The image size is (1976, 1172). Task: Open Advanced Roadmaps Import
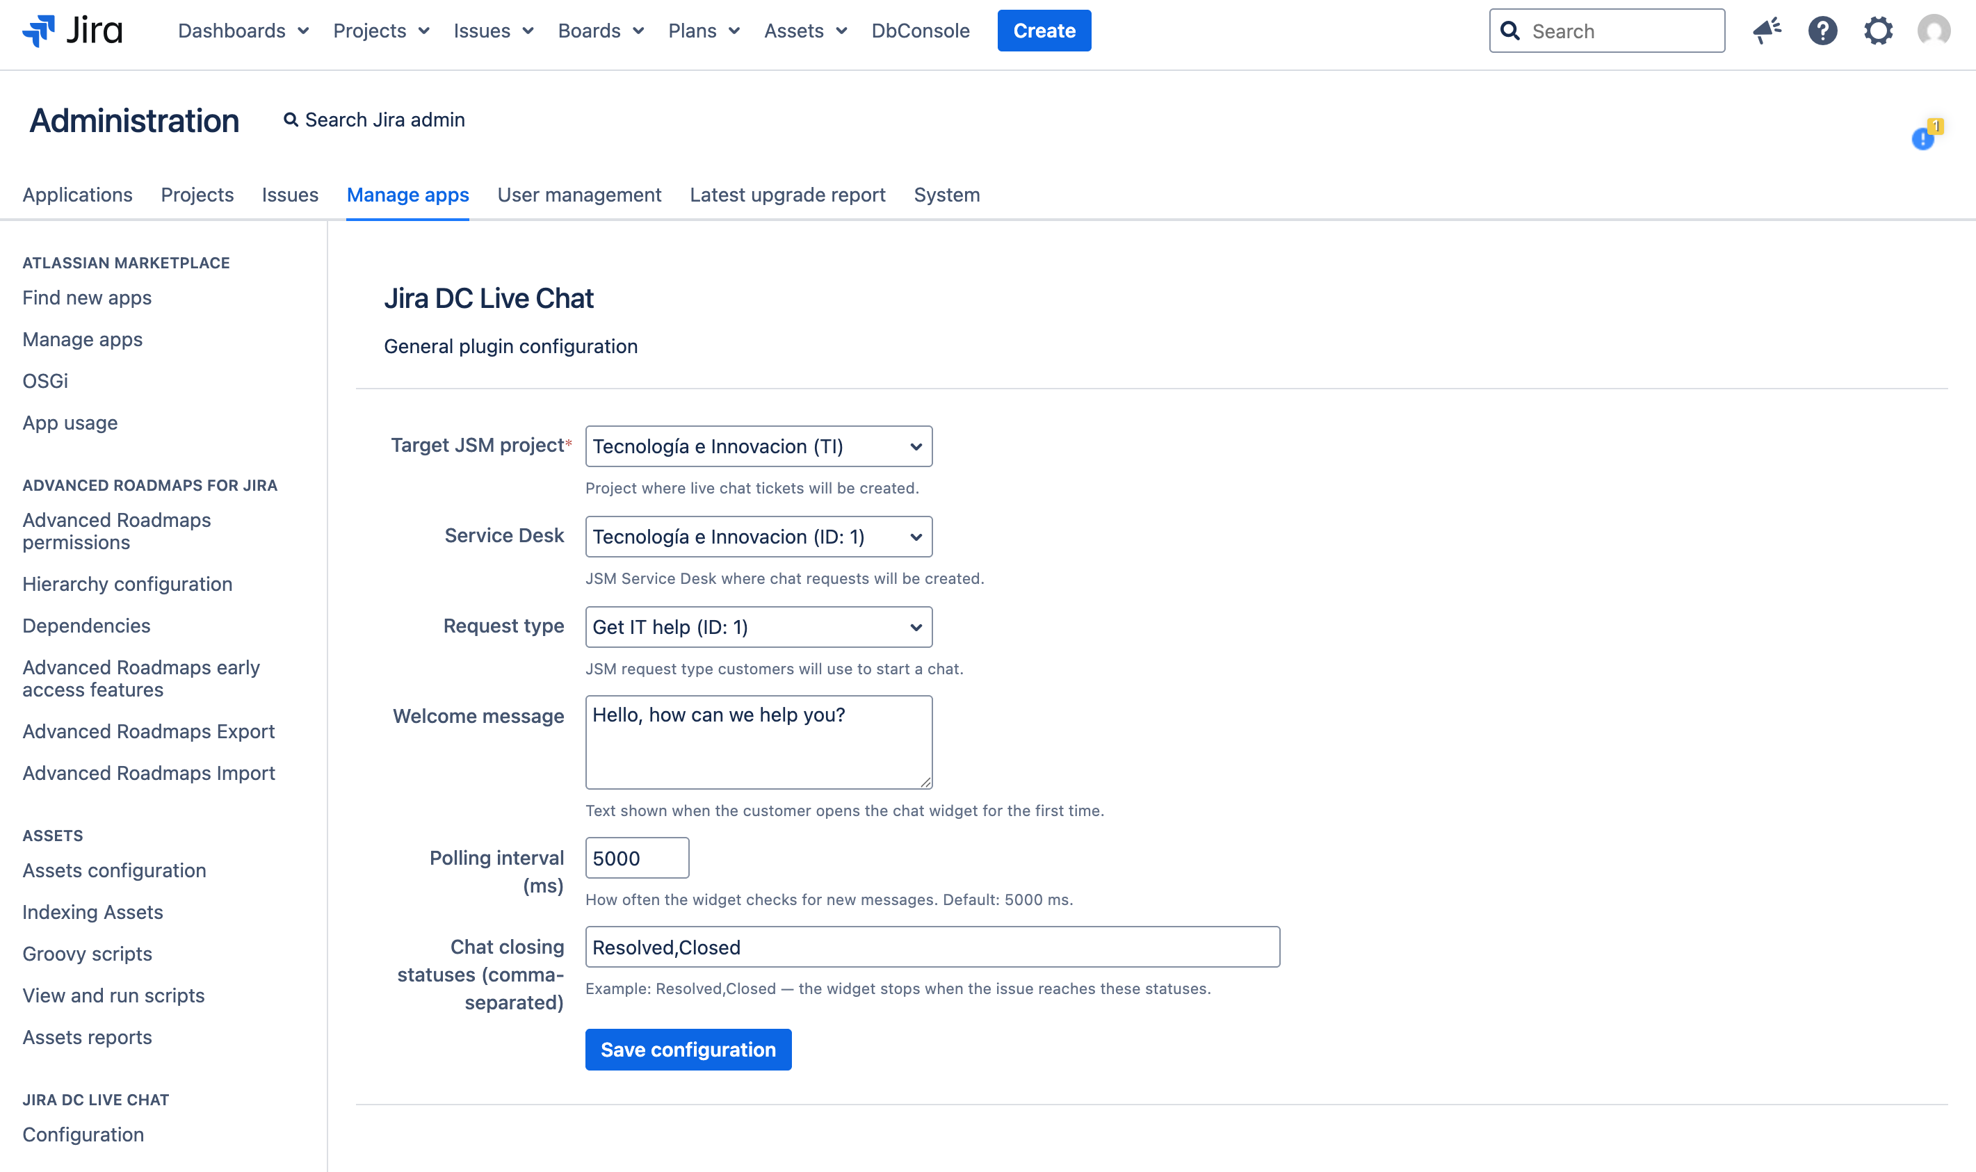(149, 774)
